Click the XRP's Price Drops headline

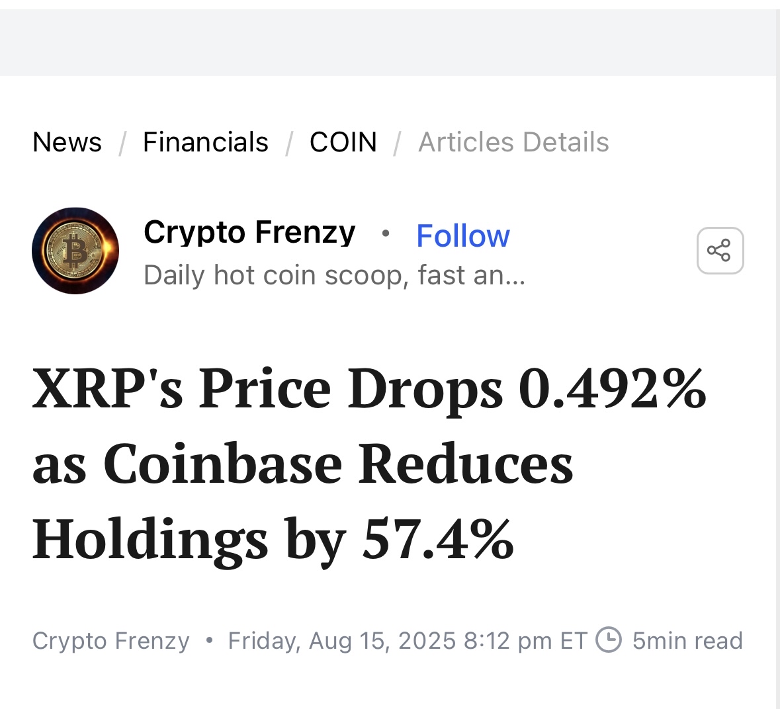[x=368, y=464]
